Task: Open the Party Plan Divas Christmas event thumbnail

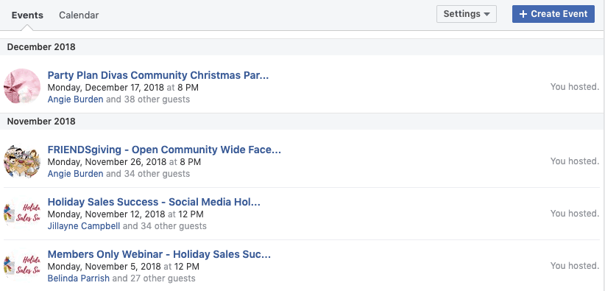Action: click(x=22, y=87)
